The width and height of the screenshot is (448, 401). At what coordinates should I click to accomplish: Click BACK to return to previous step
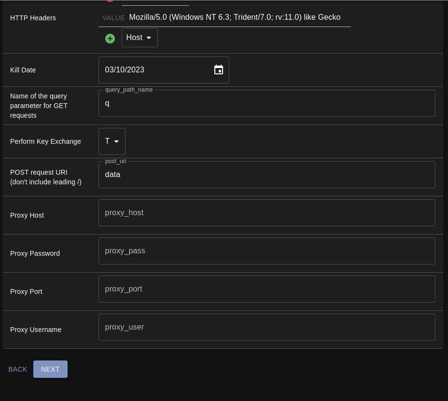pos(17,369)
